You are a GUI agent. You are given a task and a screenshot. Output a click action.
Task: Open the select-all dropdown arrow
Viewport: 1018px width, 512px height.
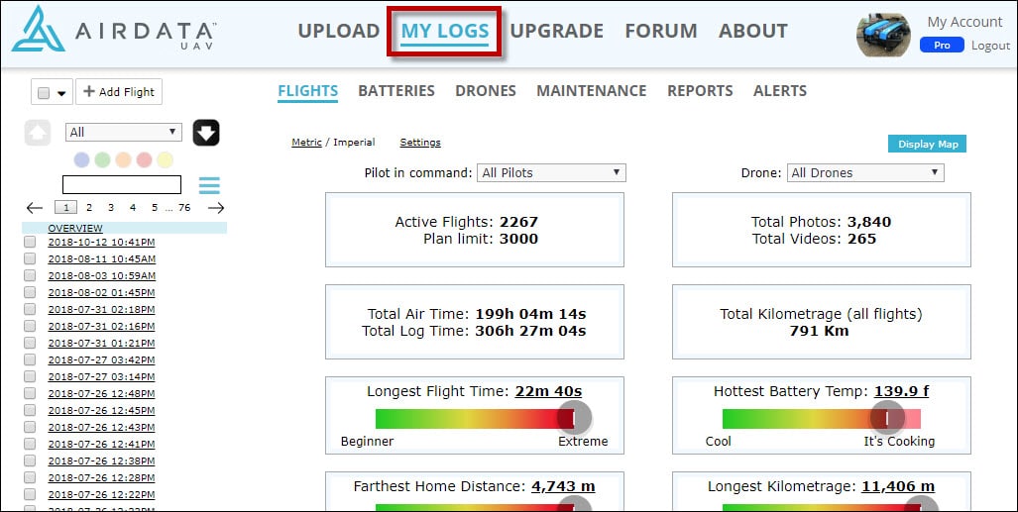click(61, 93)
